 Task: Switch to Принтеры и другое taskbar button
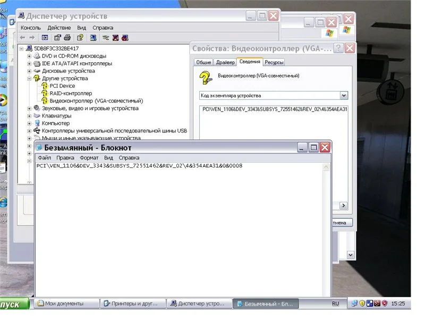[x=133, y=304]
